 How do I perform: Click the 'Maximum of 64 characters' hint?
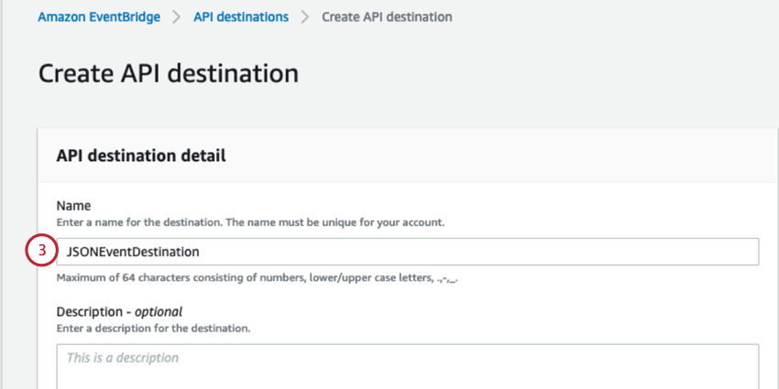(257, 278)
